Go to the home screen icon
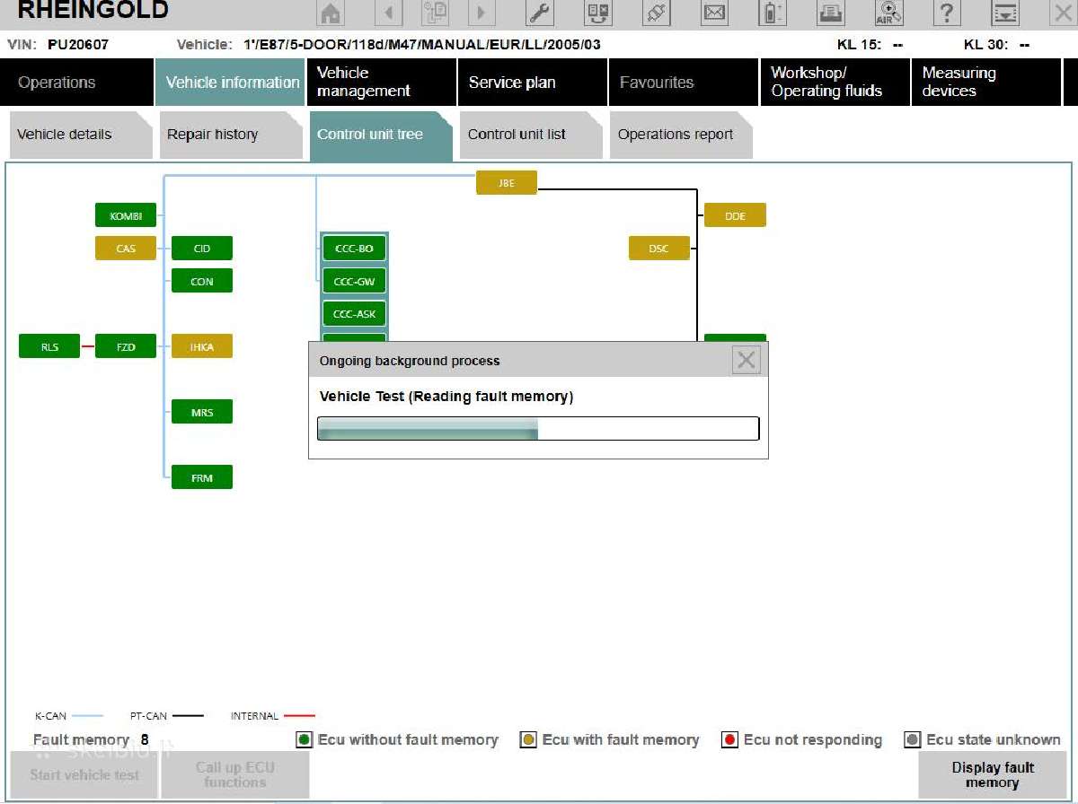The width and height of the screenshot is (1078, 804). (331, 13)
